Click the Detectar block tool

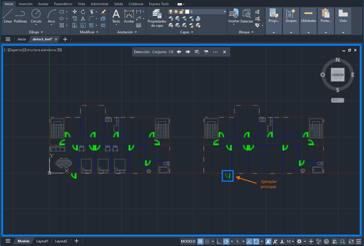click(x=247, y=16)
